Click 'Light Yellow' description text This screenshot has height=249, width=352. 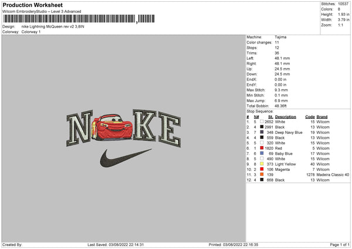click(285, 164)
